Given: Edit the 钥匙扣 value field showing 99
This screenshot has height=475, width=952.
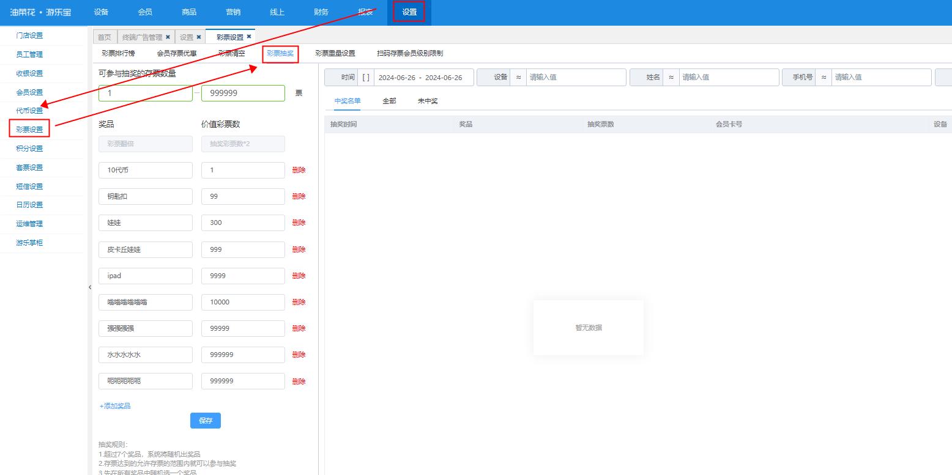Looking at the screenshot, I should pos(243,196).
